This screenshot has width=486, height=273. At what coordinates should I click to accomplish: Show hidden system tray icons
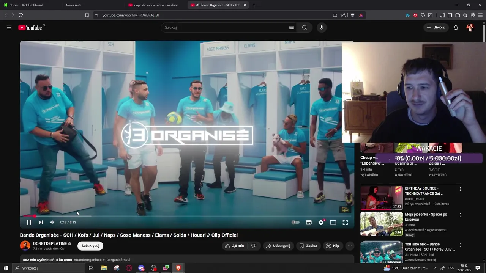point(436,268)
